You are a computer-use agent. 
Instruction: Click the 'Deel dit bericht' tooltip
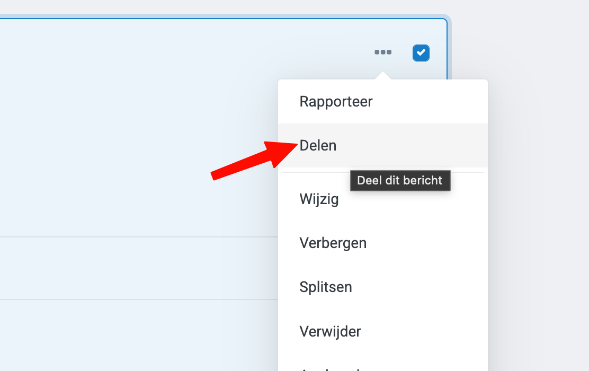(x=399, y=180)
